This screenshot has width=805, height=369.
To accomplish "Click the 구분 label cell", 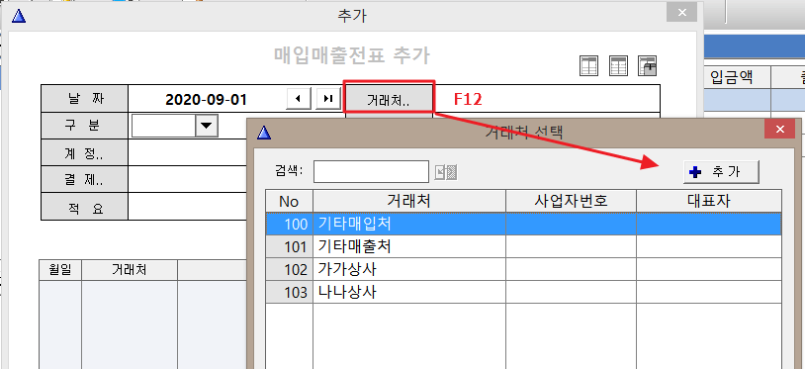I will 84,126.
